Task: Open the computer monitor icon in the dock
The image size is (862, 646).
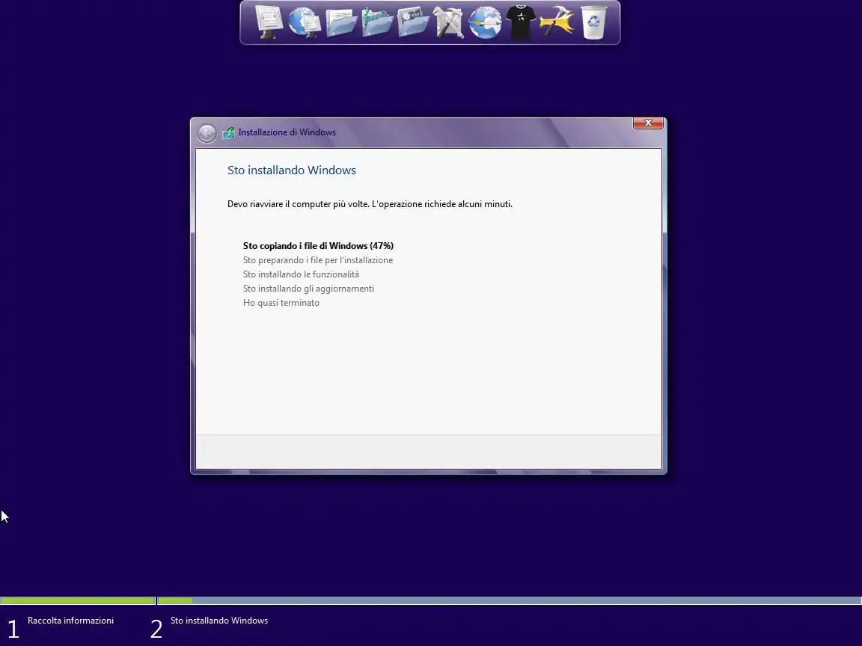Action: click(x=269, y=22)
